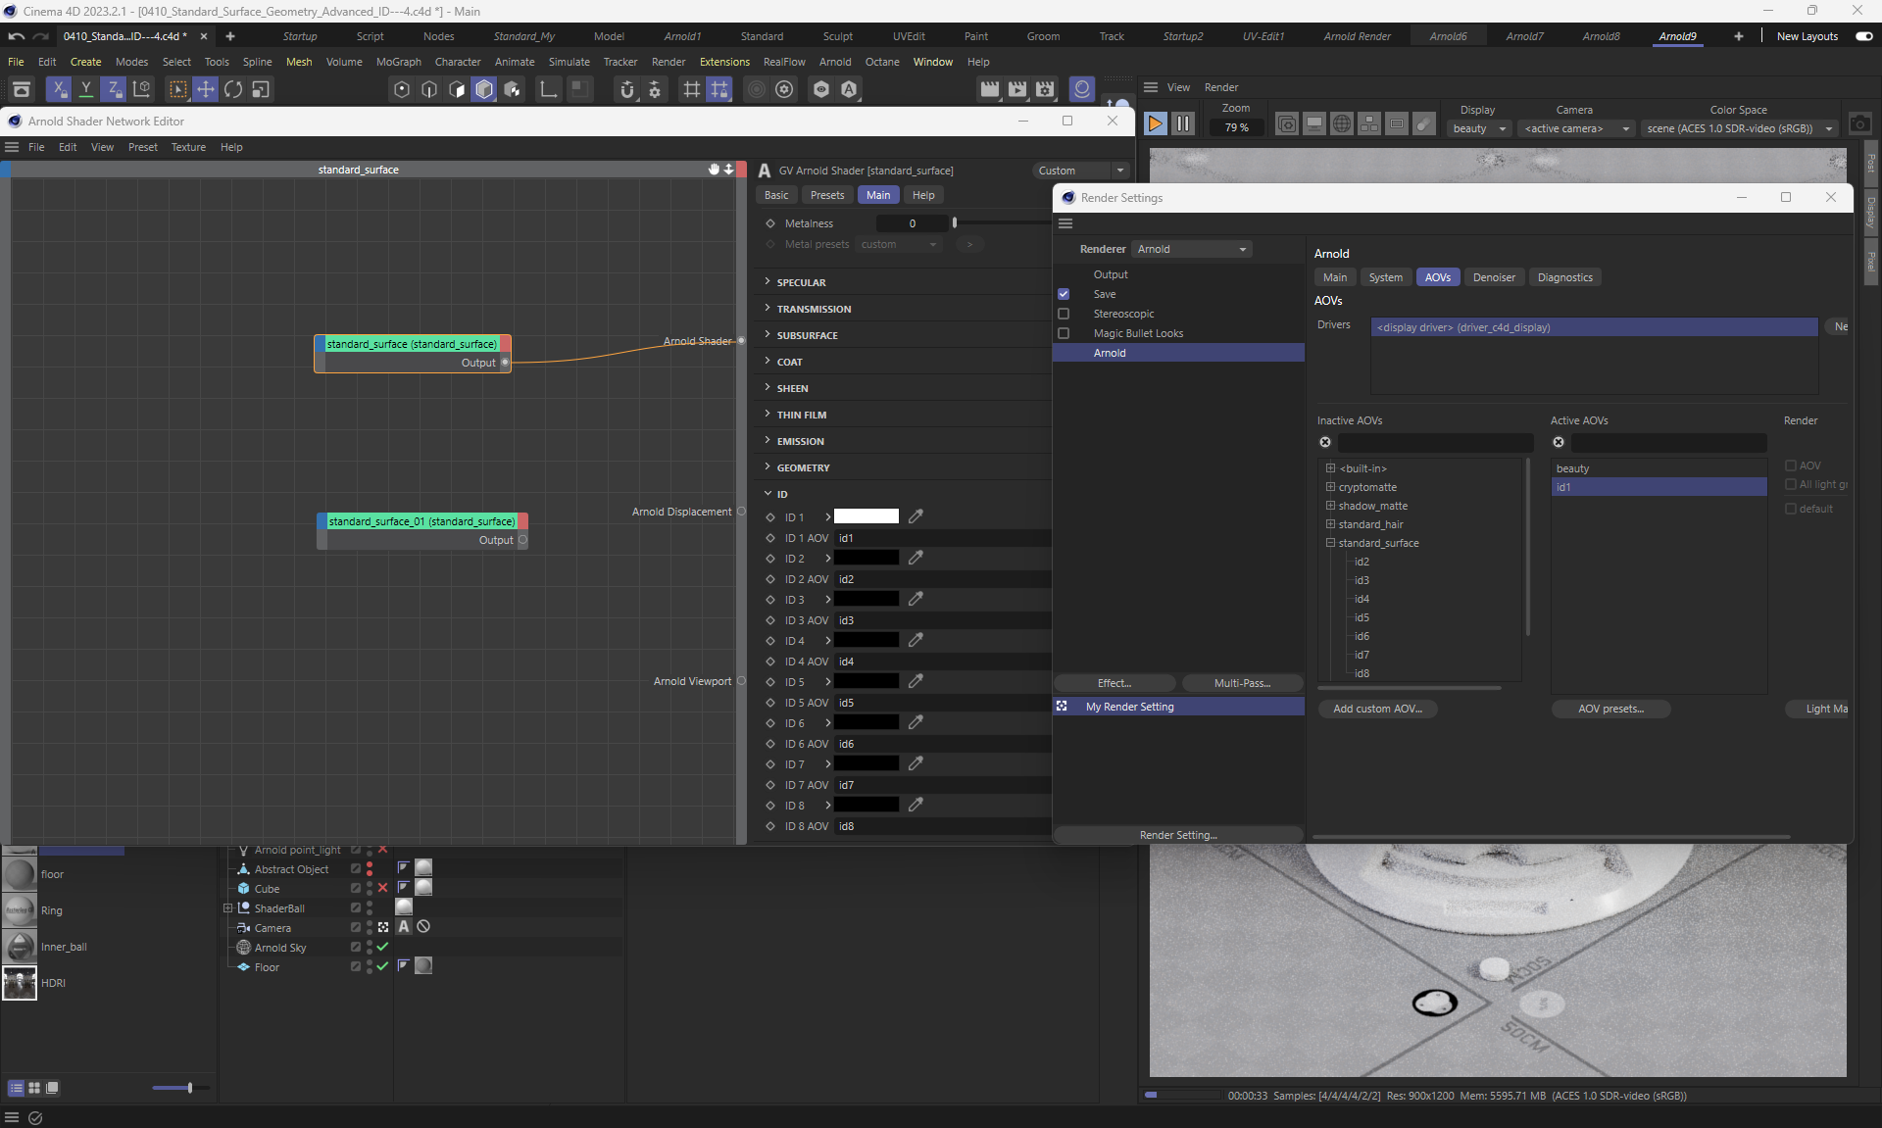
Task: Pause the Arnold IPR render
Action: pos(1183,123)
